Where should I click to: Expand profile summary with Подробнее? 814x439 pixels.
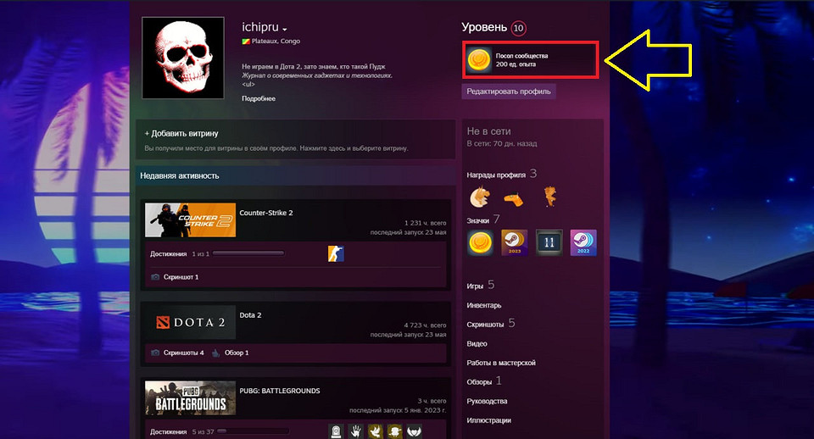(x=259, y=98)
